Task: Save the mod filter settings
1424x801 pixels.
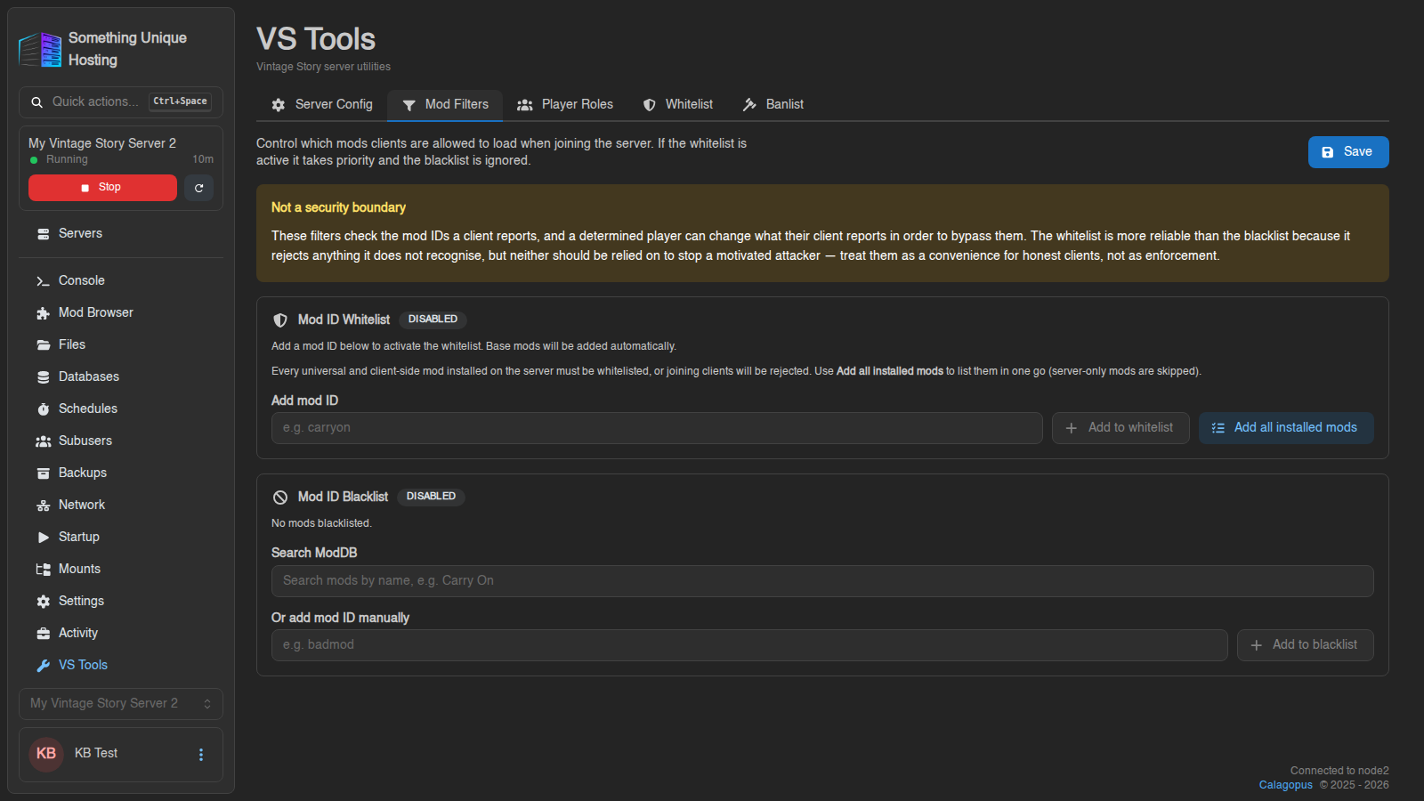Action: tap(1348, 152)
